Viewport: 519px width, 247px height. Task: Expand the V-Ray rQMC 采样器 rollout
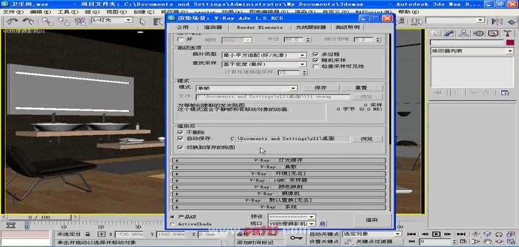coord(279,180)
